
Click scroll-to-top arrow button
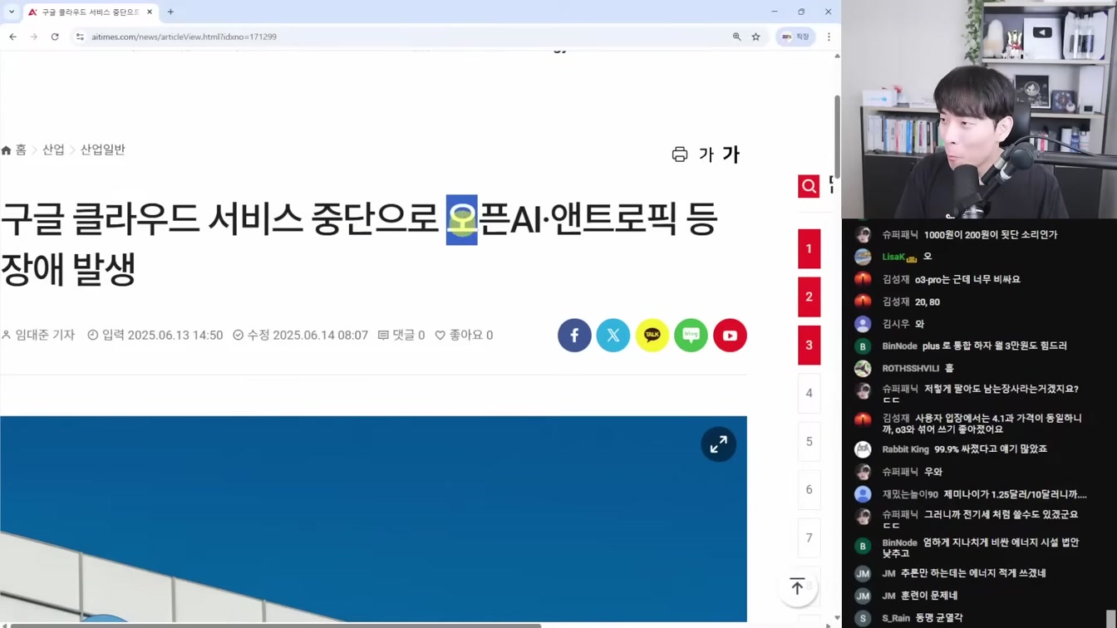click(797, 586)
